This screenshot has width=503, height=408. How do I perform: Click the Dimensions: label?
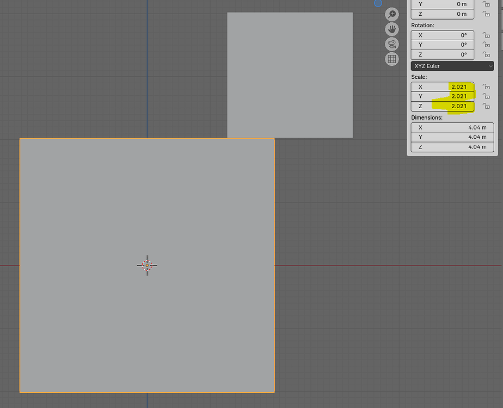427,118
